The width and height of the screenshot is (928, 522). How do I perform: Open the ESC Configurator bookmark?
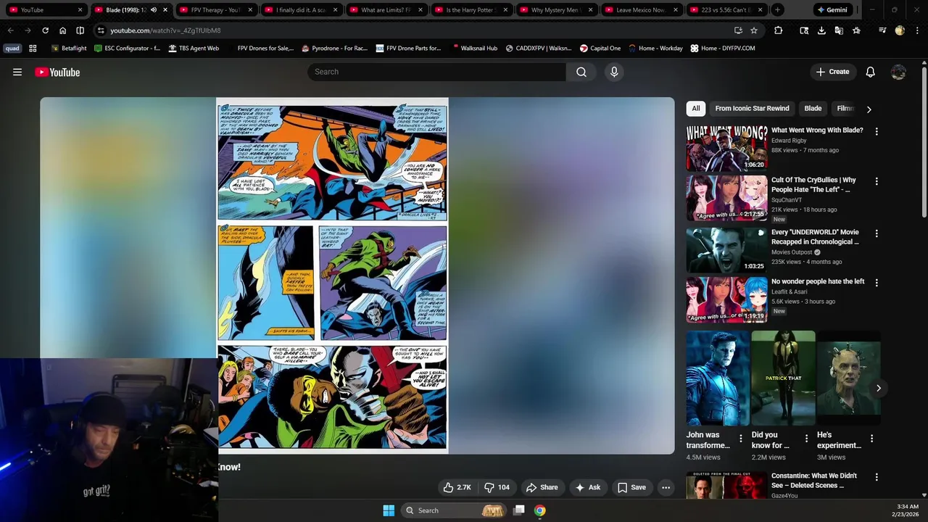pyautogui.click(x=128, y=48)
